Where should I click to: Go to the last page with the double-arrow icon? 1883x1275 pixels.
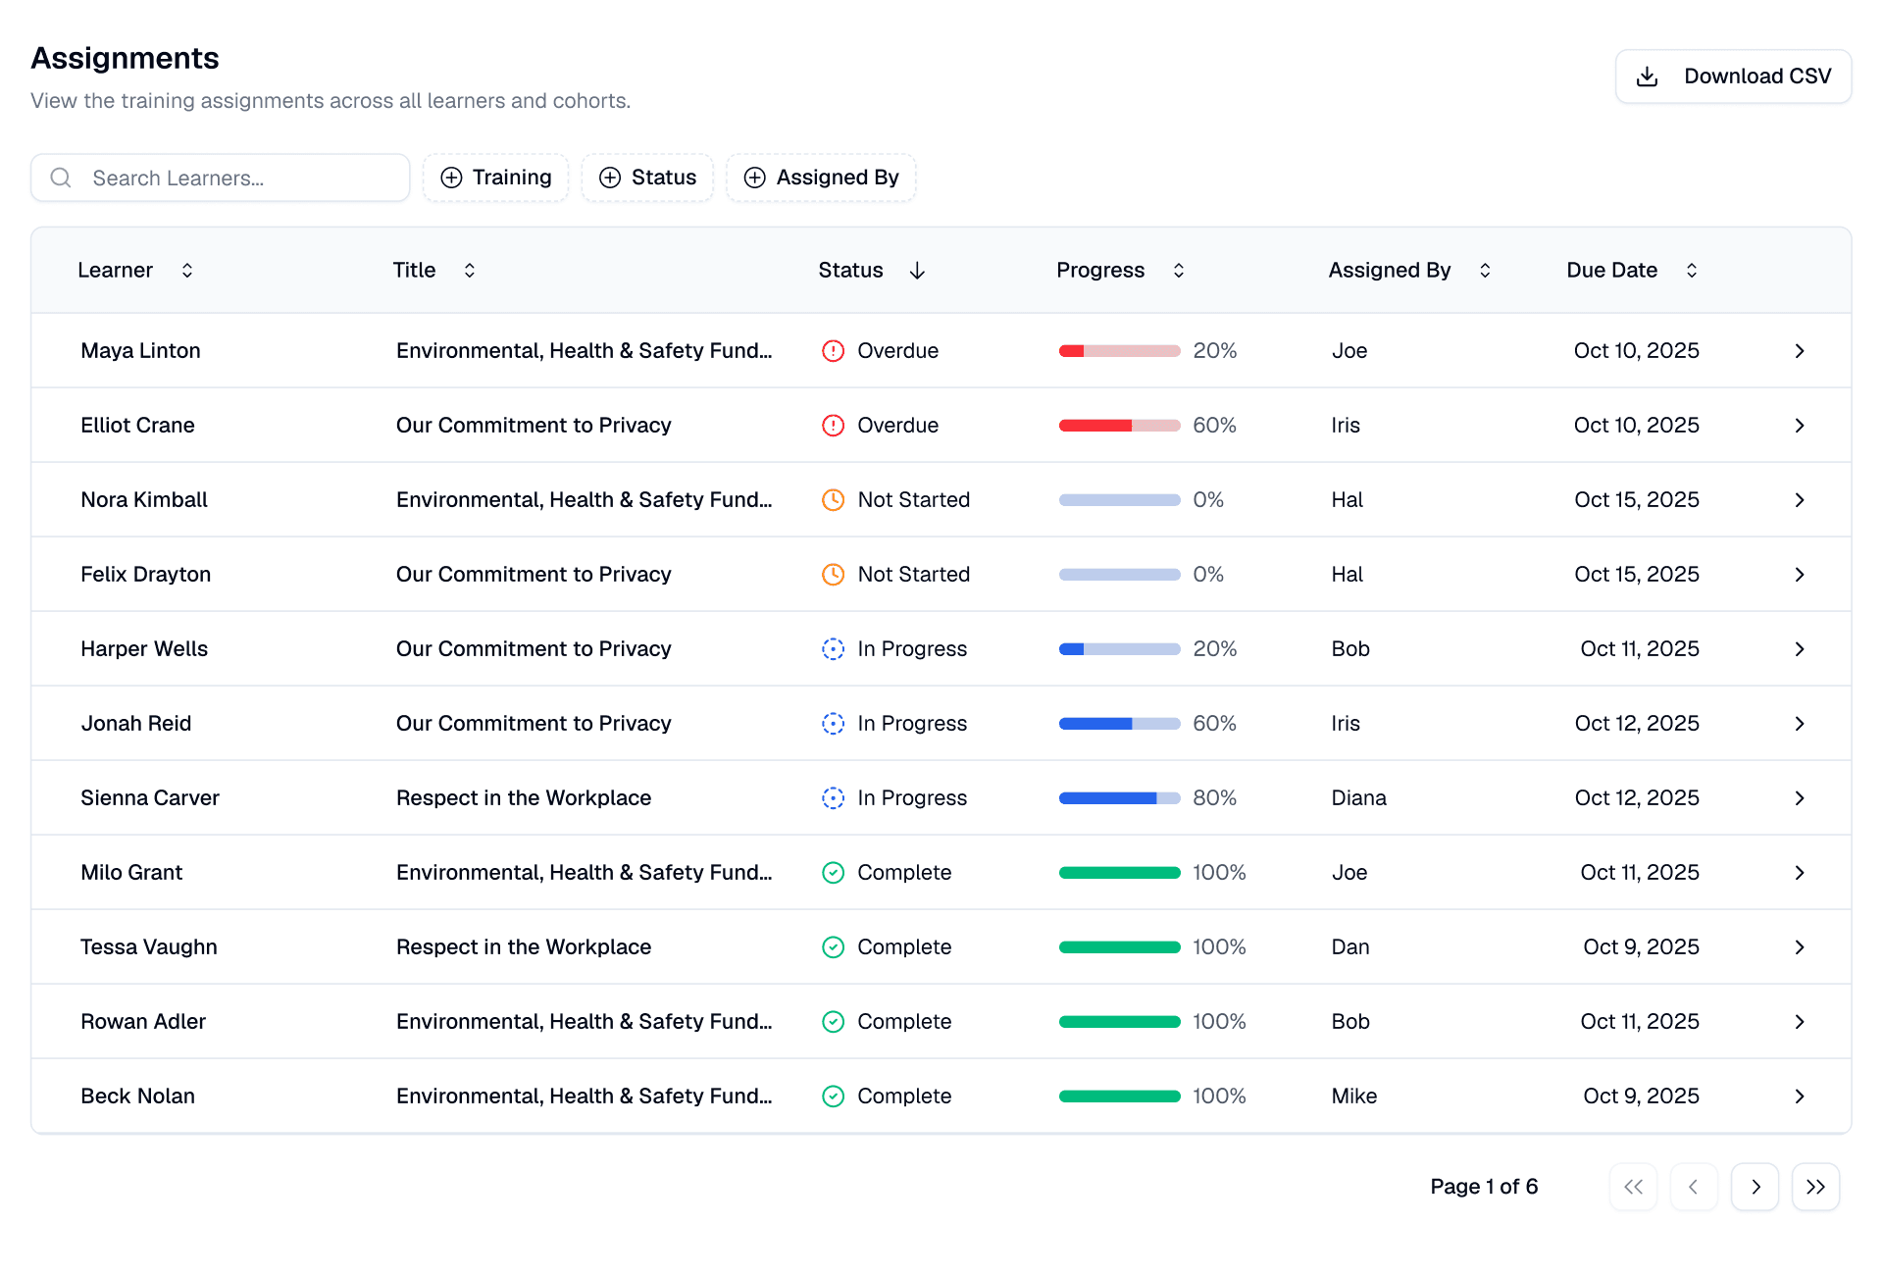coord(1815,1187)
